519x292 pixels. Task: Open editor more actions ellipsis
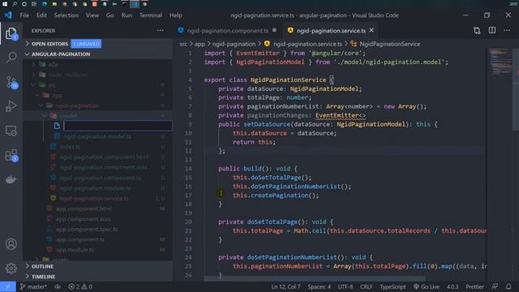pyautogui.click(x=507, y=31)
